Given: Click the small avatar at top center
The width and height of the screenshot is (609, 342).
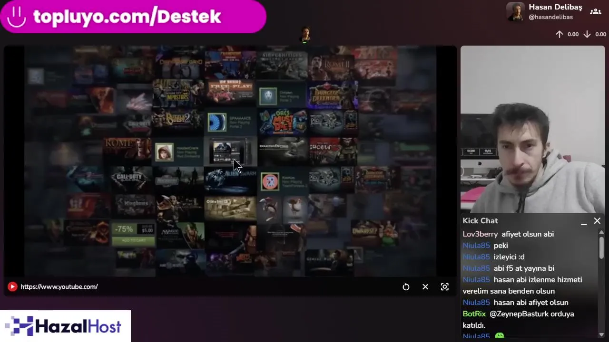Looking at the screenshot, I should point(305,35).
